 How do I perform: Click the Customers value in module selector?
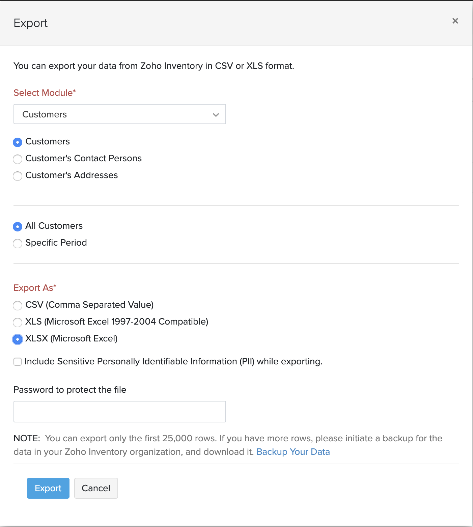point(44,114)
